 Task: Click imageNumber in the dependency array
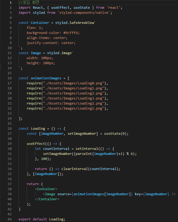click(46, 174)
